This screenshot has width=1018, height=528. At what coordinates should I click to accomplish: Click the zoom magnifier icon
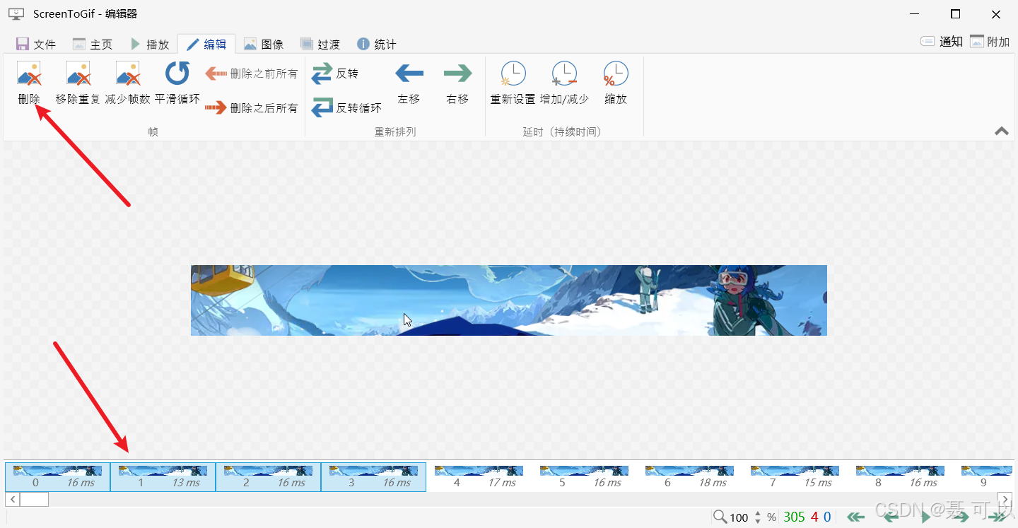click(720, 517)
